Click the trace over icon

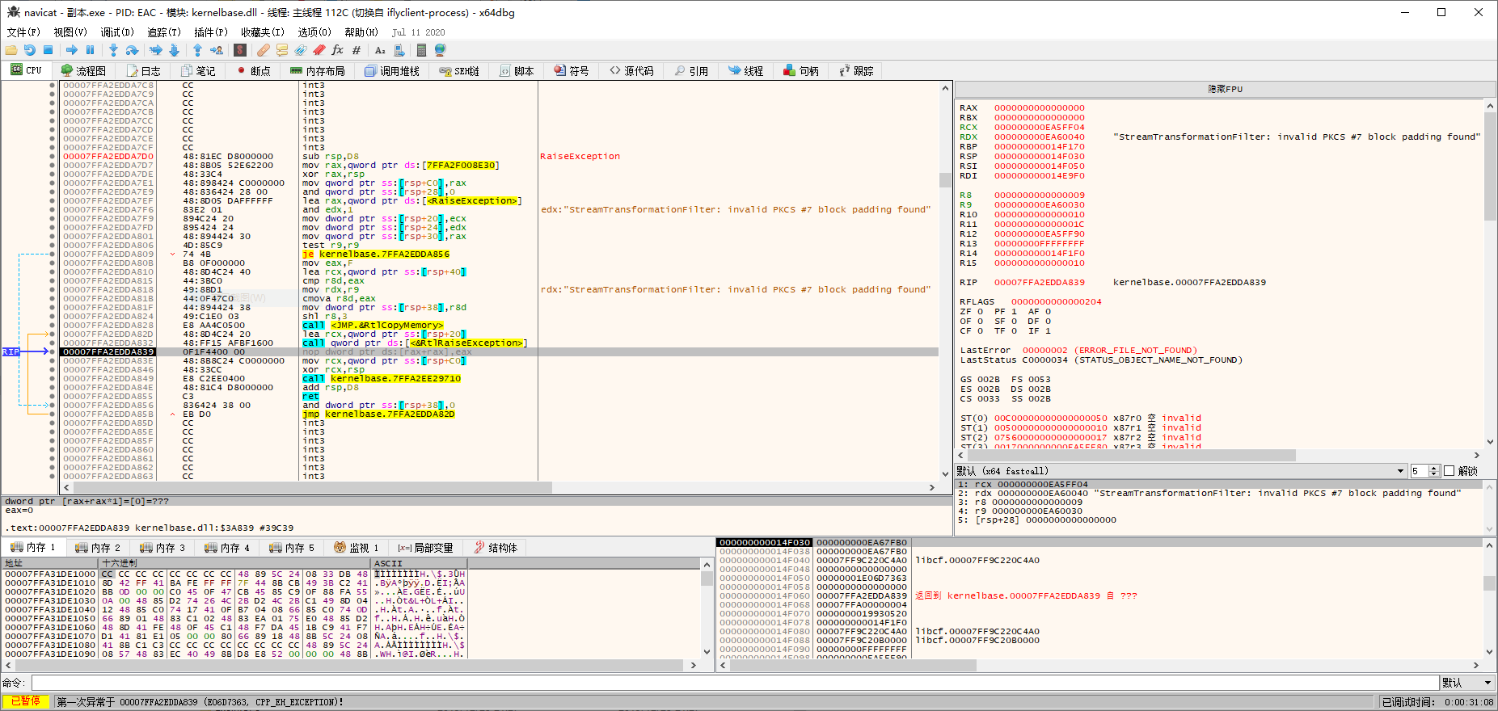[x=174, y=50]
